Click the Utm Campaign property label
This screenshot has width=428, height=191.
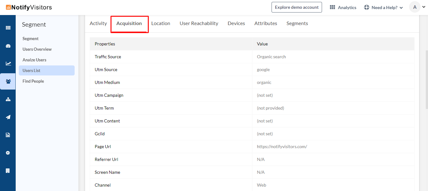click(109, 95)
